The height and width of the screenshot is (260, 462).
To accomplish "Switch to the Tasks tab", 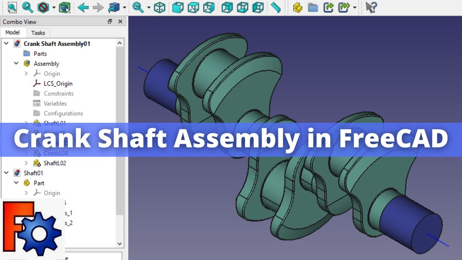I will (38, 33).
